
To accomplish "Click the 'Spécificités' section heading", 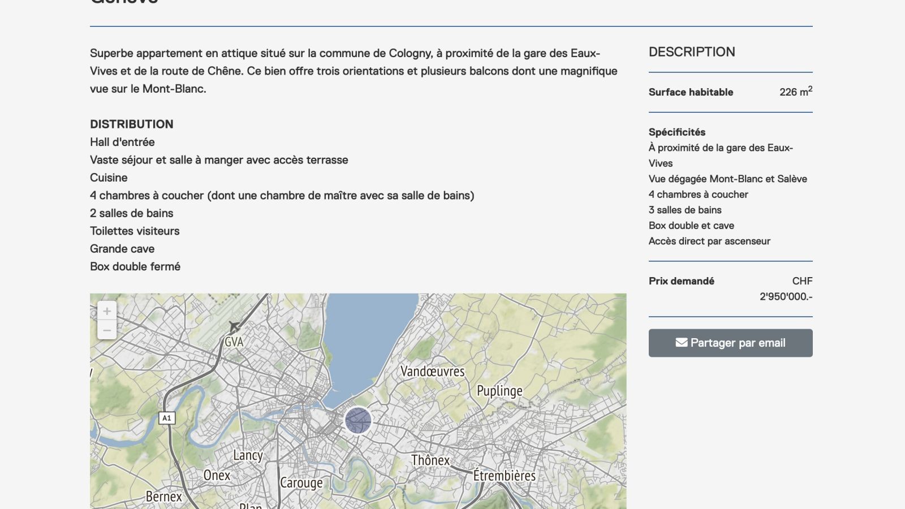I will [x=678, y=131].
